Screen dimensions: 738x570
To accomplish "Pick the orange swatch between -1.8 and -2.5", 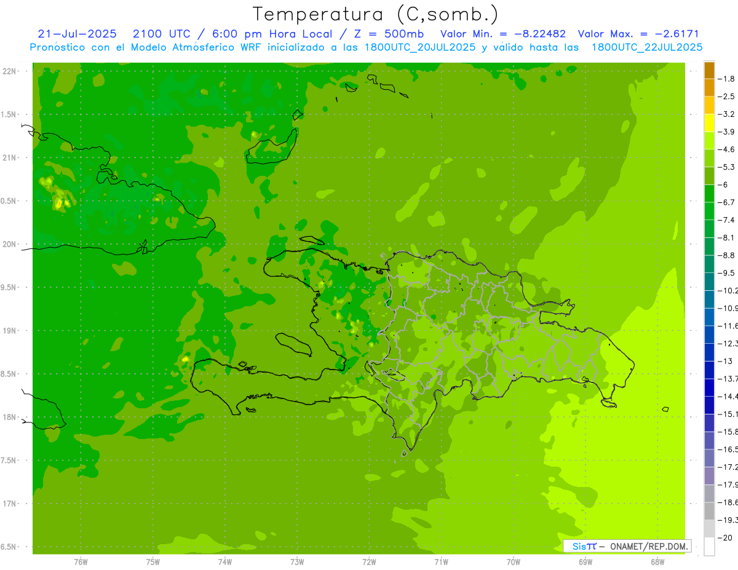I will pos(709,87).
